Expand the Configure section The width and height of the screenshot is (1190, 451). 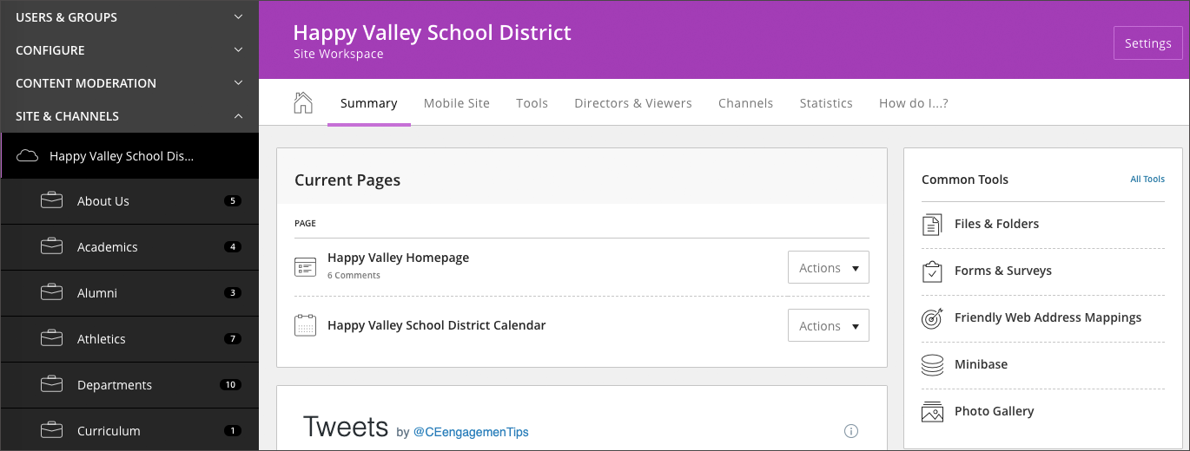(x=129, y=50)
